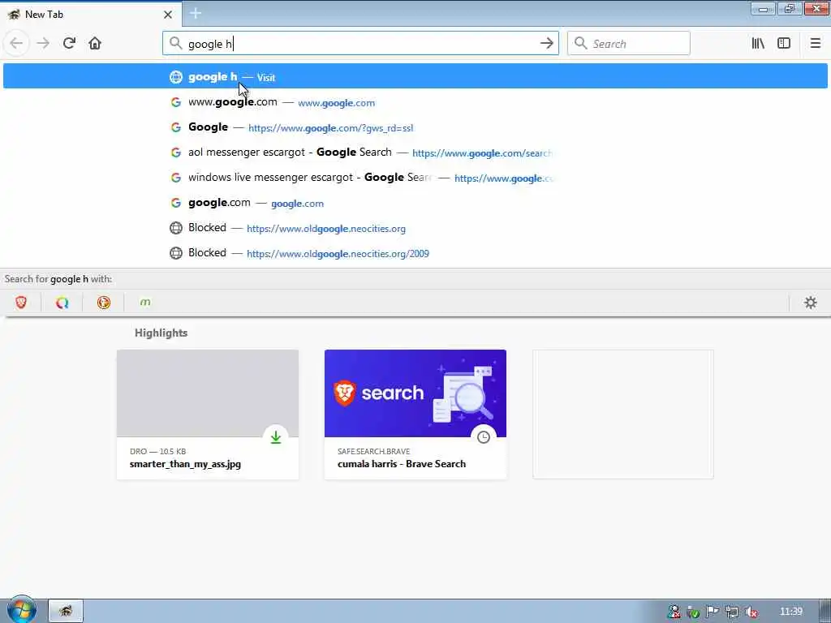
Task: Click the address bar containing 'google h'
Action: tap(360, 44)
